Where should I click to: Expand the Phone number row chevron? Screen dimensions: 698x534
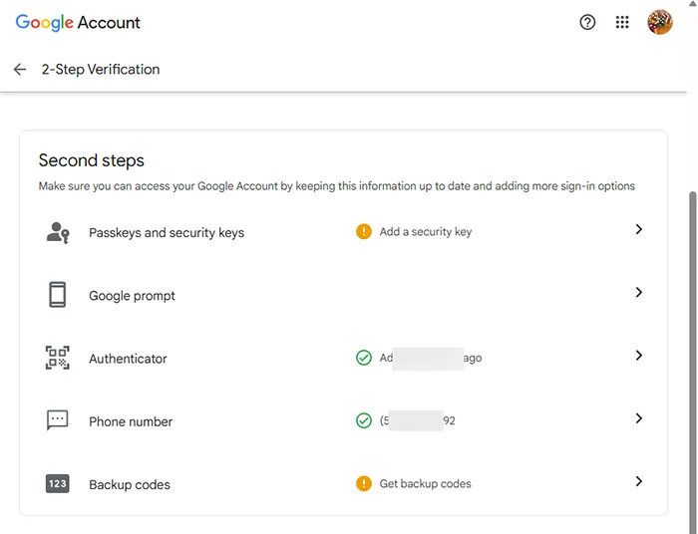(639, 418)
